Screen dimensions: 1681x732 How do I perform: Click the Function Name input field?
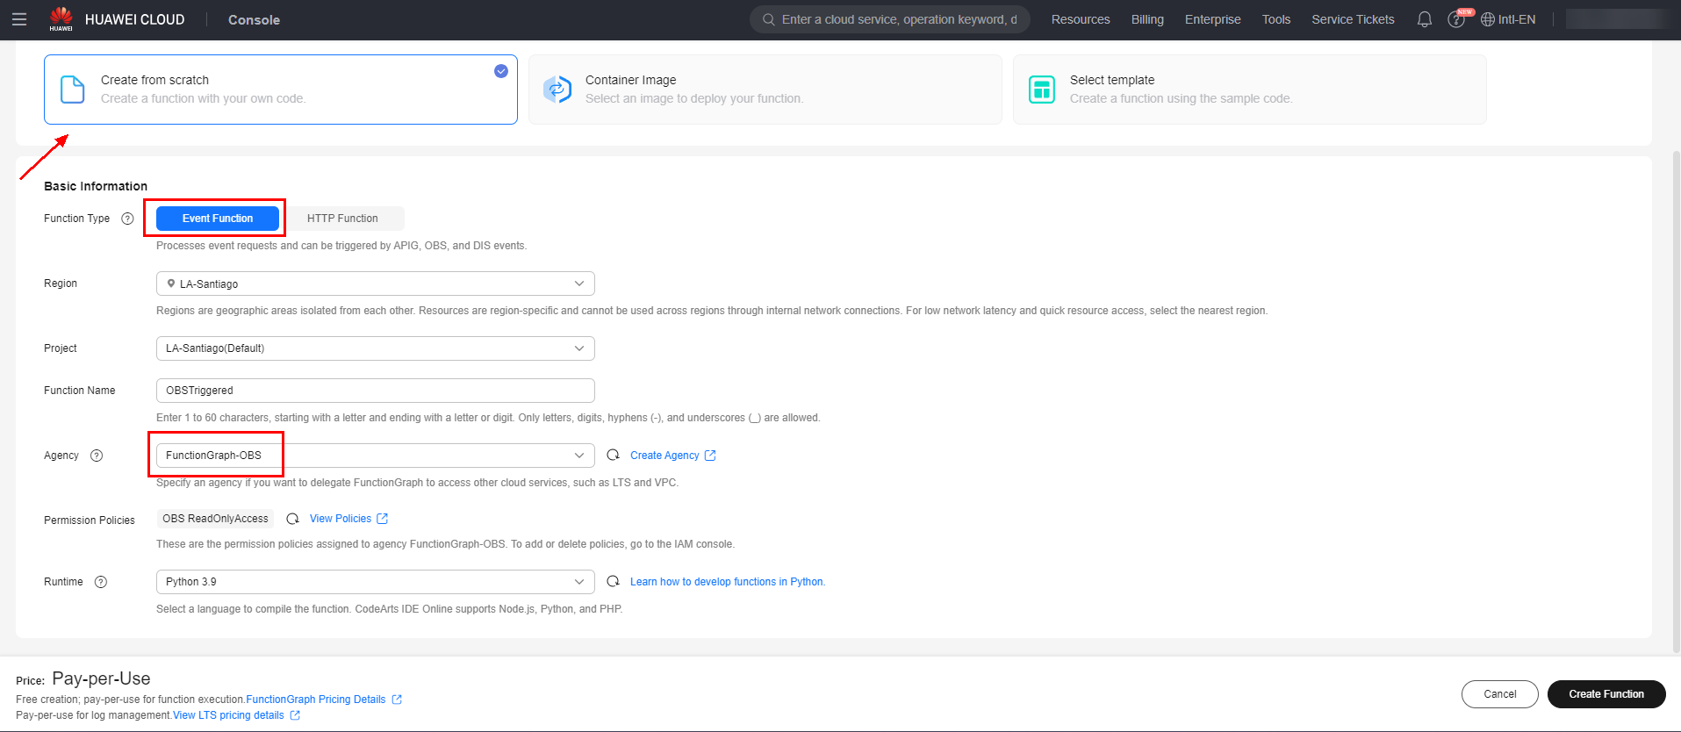click(x=375, y=391)
